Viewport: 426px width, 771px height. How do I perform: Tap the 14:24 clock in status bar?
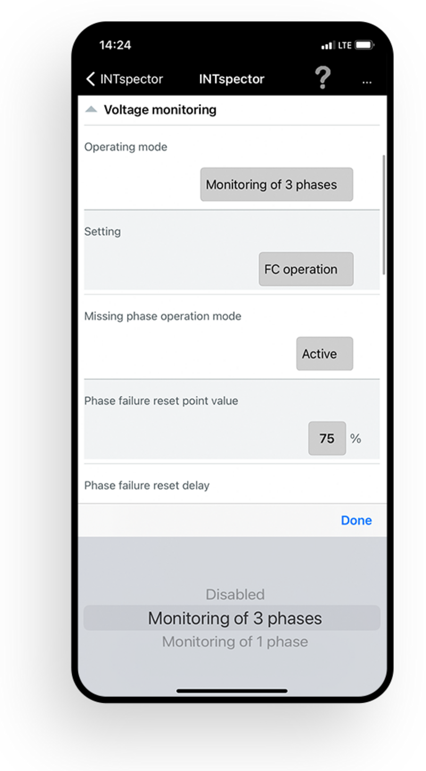115,45
